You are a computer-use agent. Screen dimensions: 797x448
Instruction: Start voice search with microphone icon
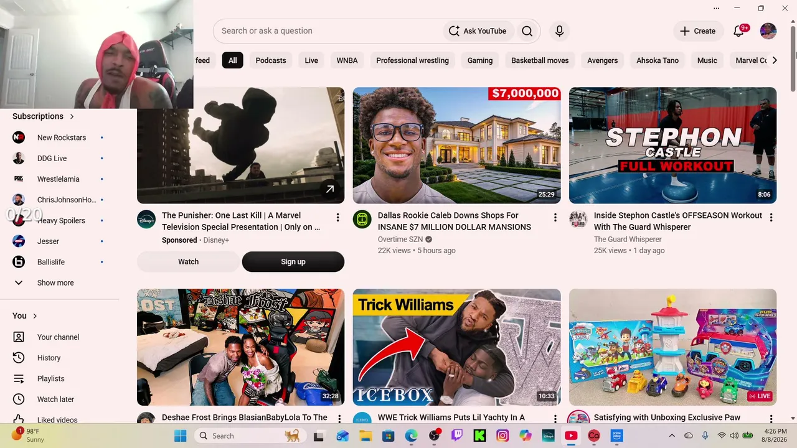point(559,31)
